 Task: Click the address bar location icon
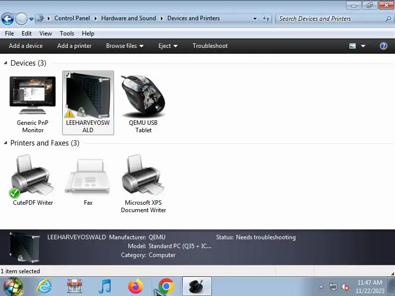click(40, 18)
